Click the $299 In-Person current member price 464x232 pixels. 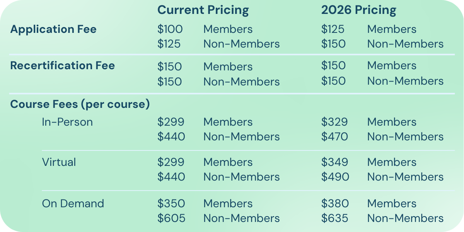point(171,122)
